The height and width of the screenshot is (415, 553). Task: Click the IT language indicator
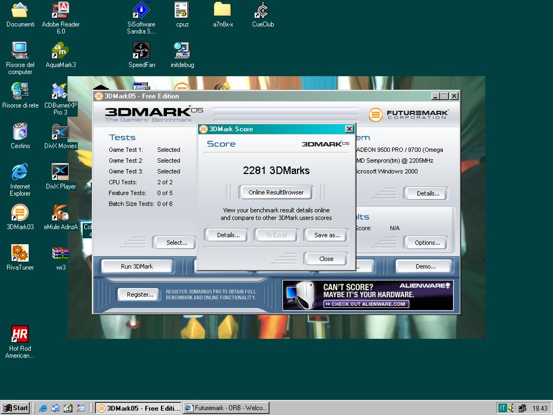(502, 408)
